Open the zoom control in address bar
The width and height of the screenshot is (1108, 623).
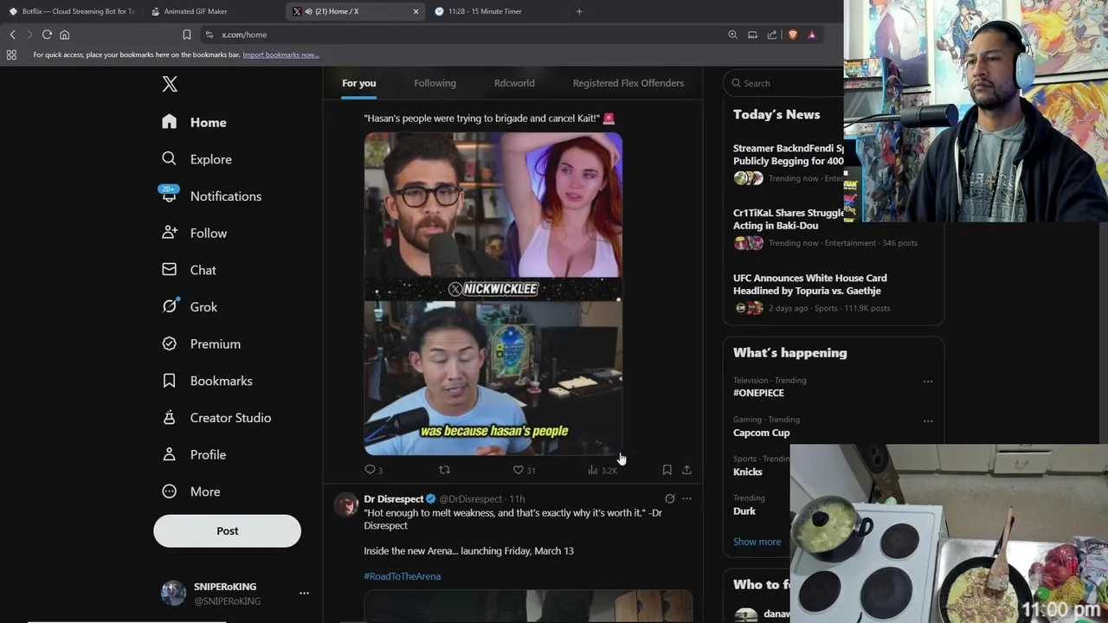(x=732, y=35)
